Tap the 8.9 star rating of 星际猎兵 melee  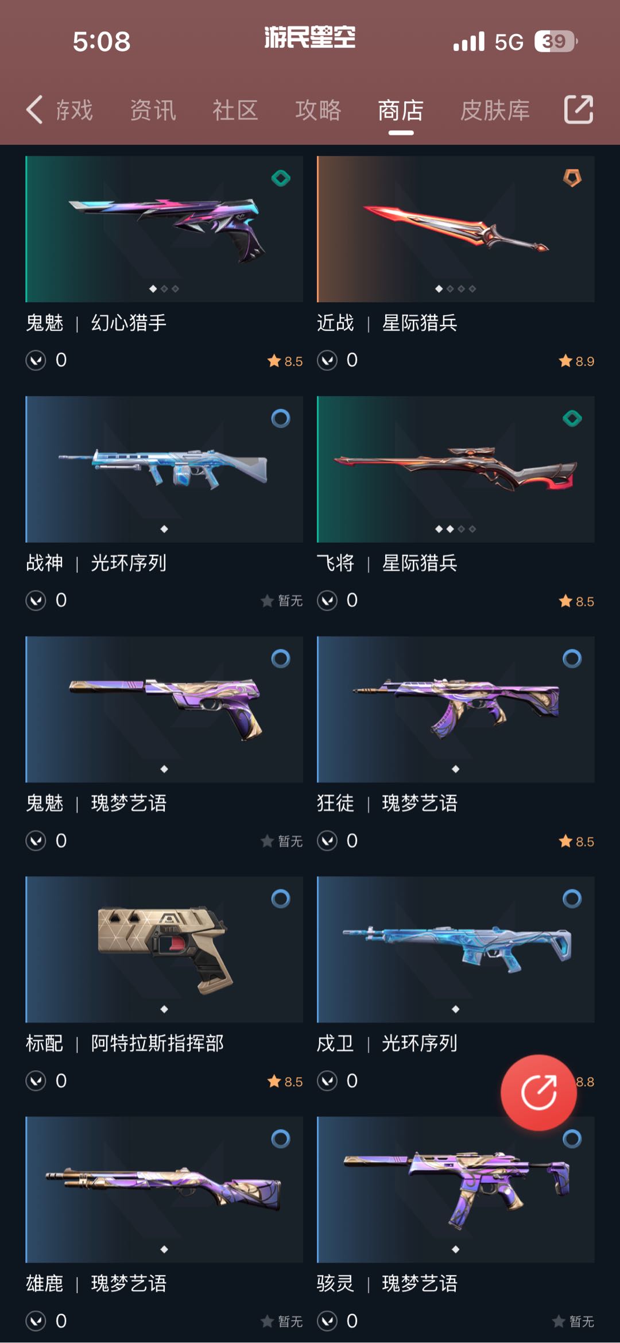pos(576,361)
